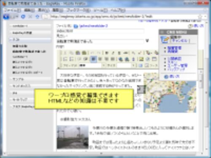The image size is (211, 158).
Task: Open the ヘルプ menu in Firefox
Action: 118,10
